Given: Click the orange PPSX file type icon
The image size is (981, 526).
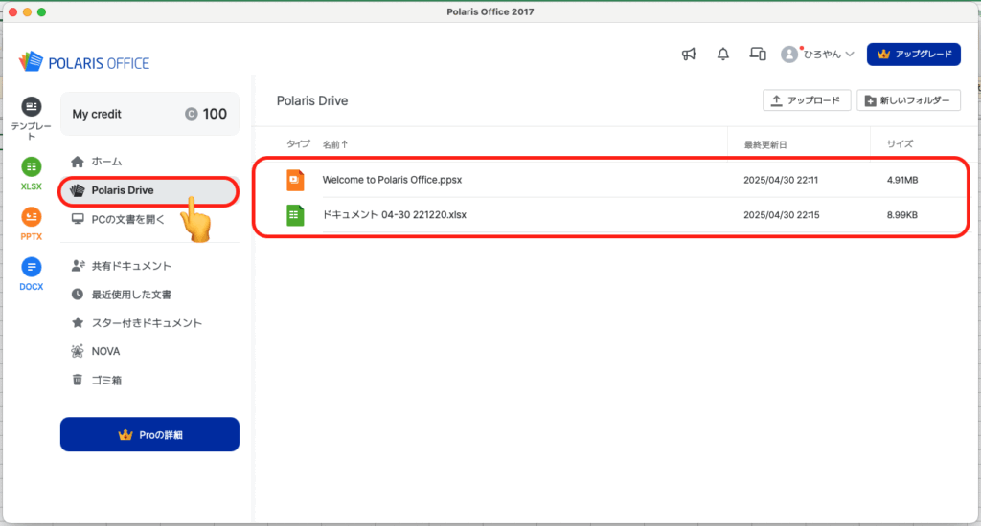Looking at the screenshot, I should pos(295,180).
